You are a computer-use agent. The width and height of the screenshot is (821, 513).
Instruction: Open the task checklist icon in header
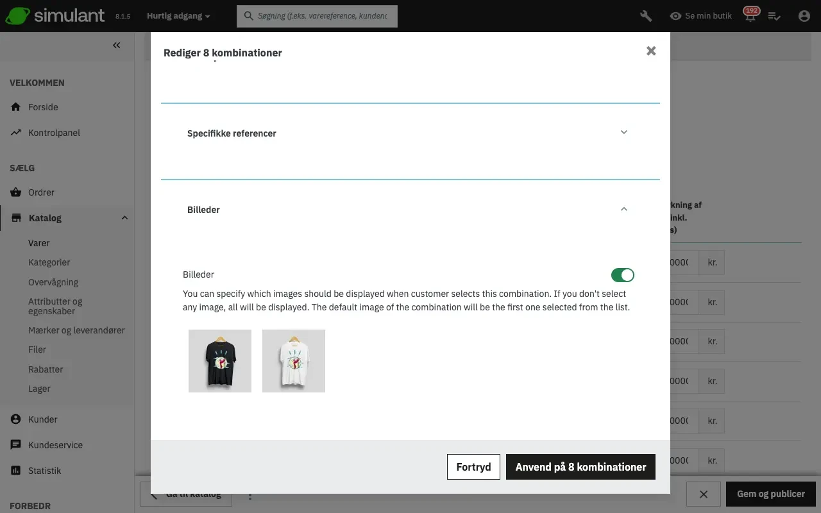tap(774, 16)
